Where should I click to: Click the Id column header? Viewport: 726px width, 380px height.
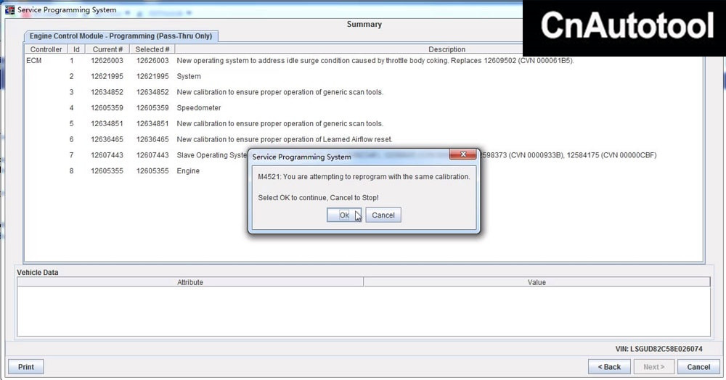(76, 49)
